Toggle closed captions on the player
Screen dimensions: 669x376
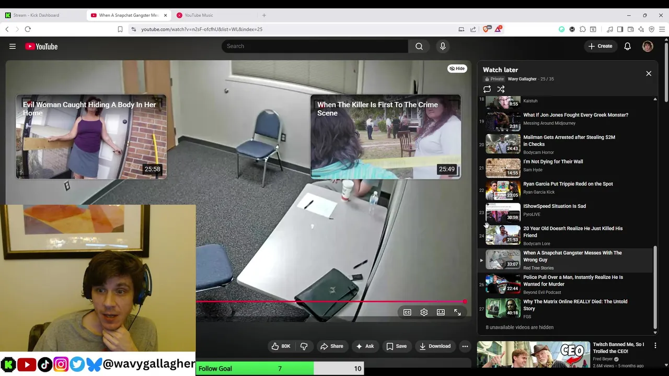click(407, 312)
